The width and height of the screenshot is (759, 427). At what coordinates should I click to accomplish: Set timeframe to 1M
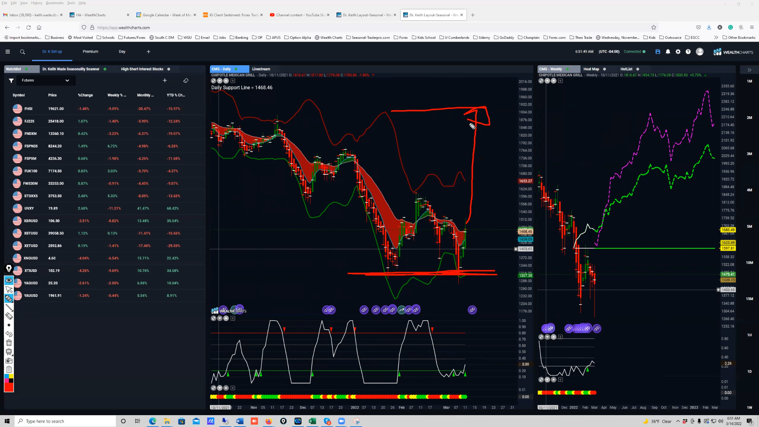tap(750, 81)
